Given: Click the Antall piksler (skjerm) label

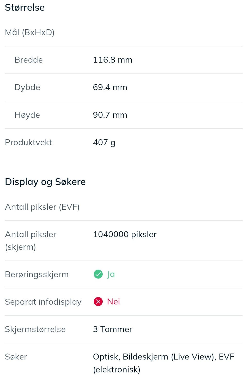Looking at the screenshot, I should pos(30,241).
